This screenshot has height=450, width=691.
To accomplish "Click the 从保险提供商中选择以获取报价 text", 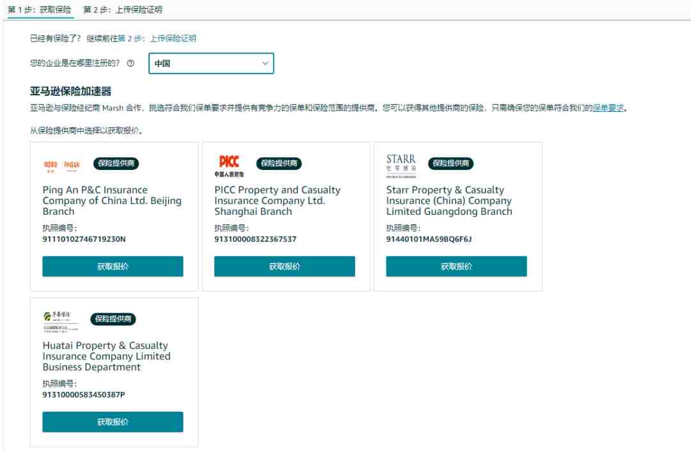I will point(86,130).
